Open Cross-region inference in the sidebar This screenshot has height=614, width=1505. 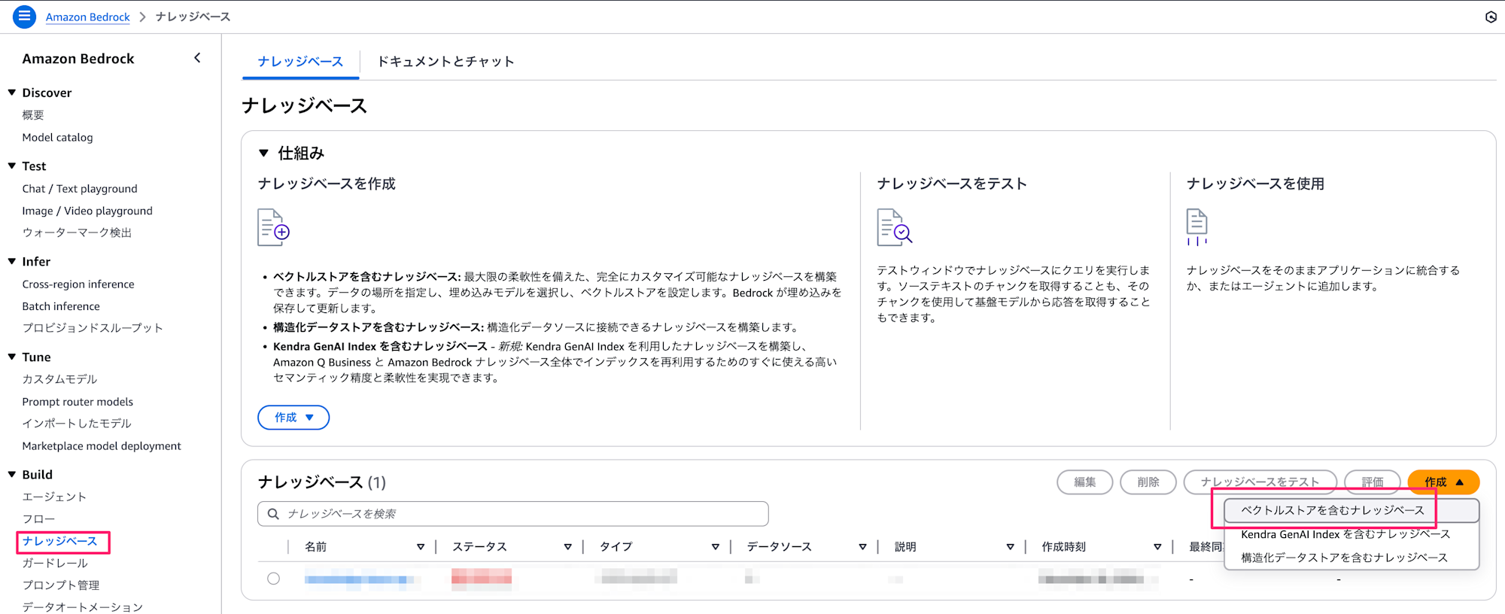pyautogui.click(x=78, y=284)
